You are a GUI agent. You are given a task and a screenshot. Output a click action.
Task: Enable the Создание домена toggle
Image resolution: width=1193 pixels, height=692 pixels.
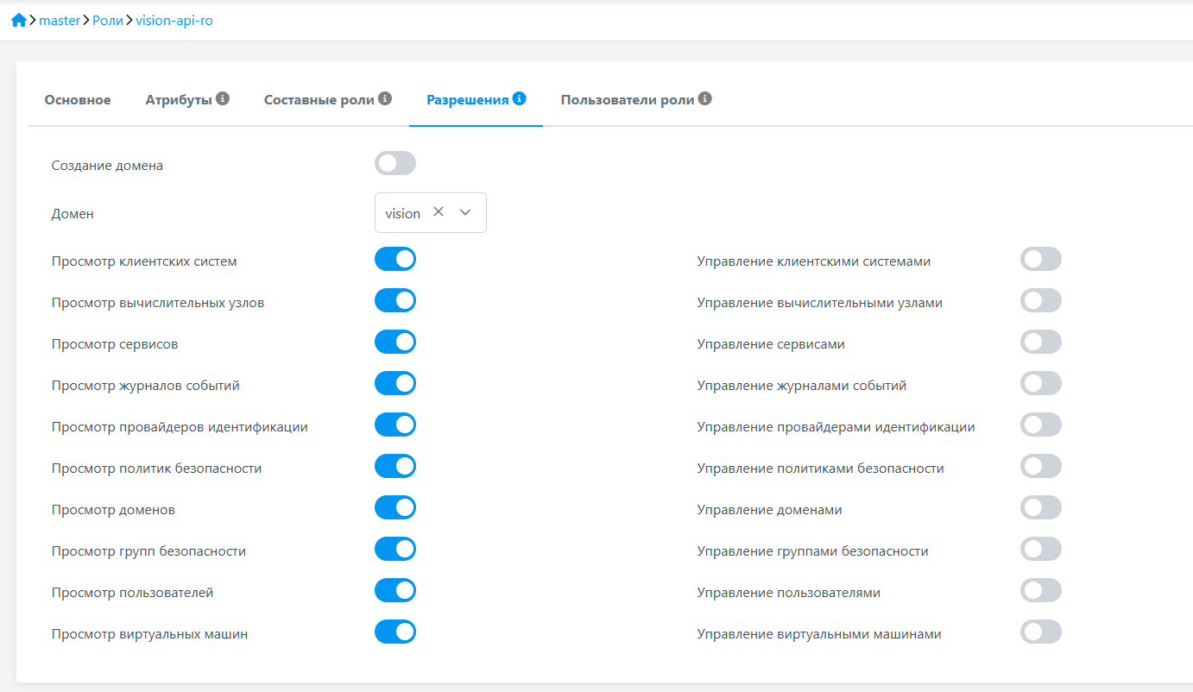click(395, 164)
